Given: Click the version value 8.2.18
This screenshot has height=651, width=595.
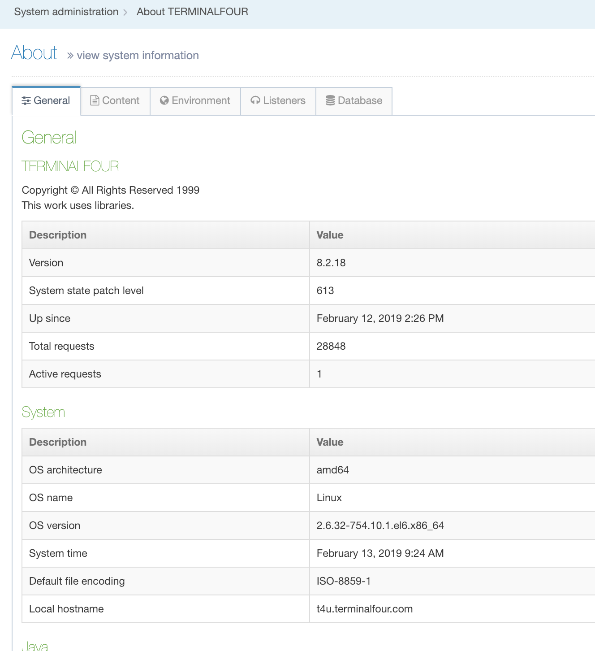Looking at the screenshot, I should pos(331,263).
